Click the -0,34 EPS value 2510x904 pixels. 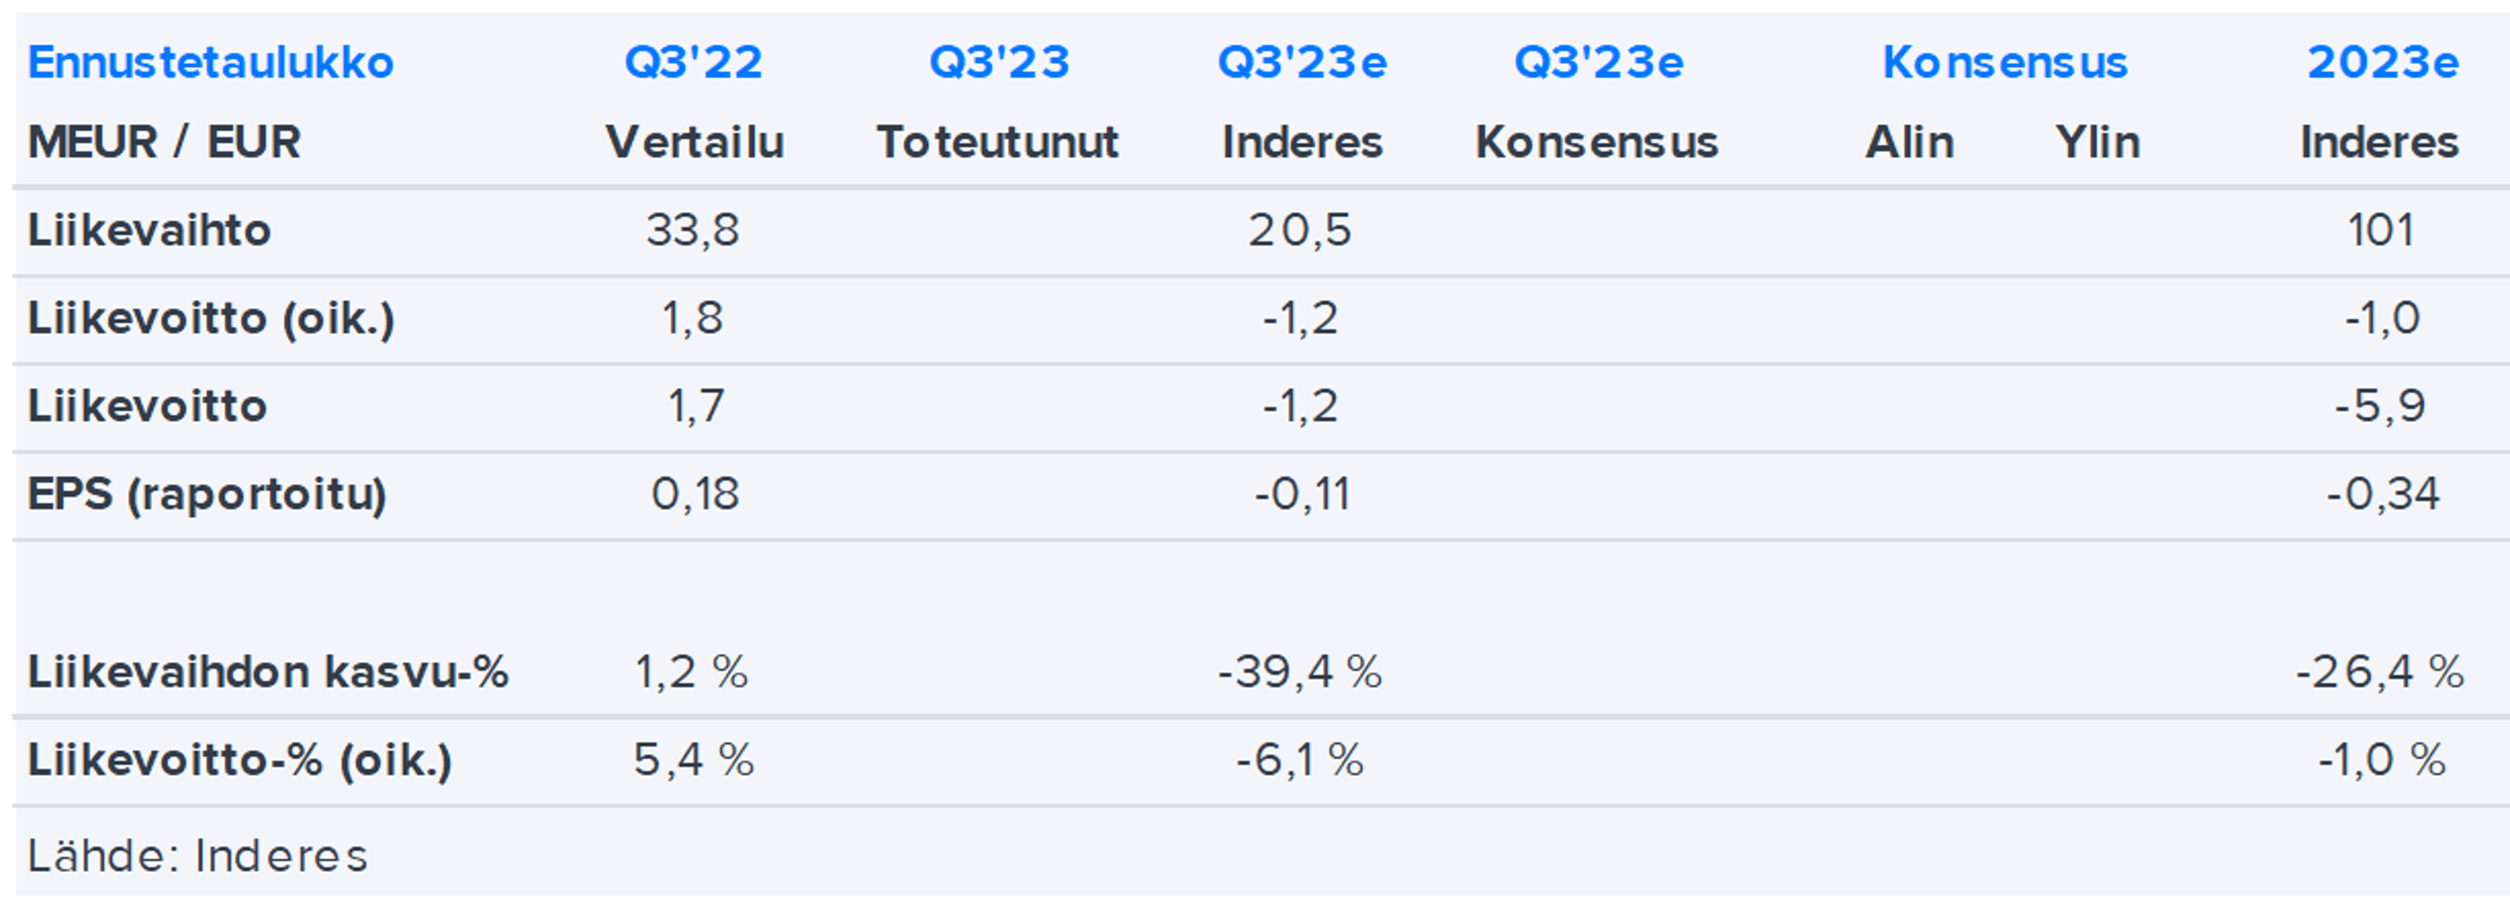(2383, 494)
